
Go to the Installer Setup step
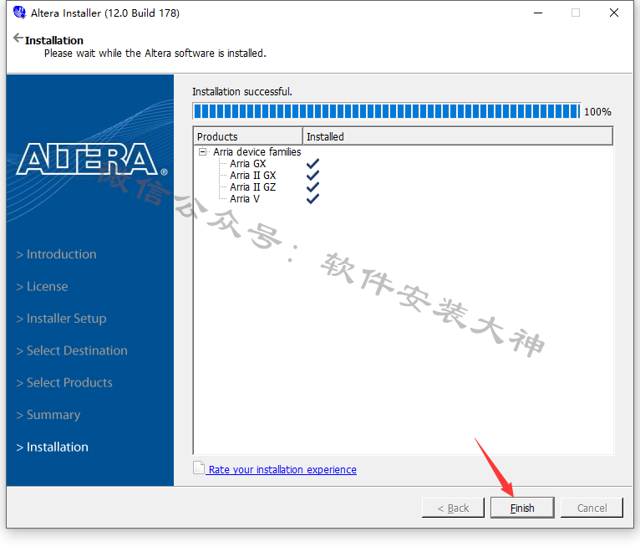coord(61,319)
